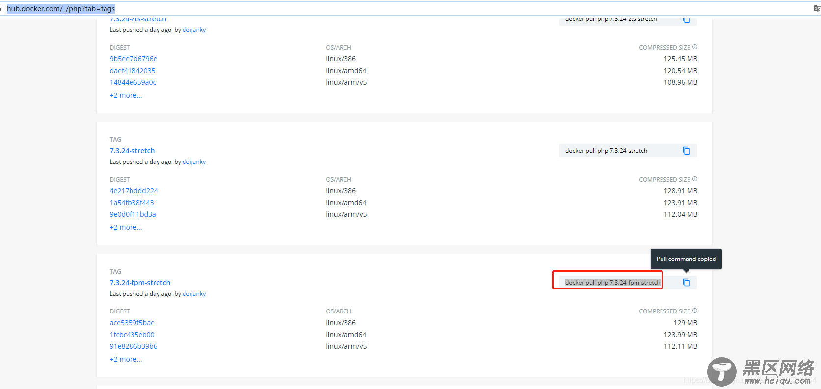Focus the browser address bar URL
821x389 pixels.
pyautogui.click(x=61, y=9)
